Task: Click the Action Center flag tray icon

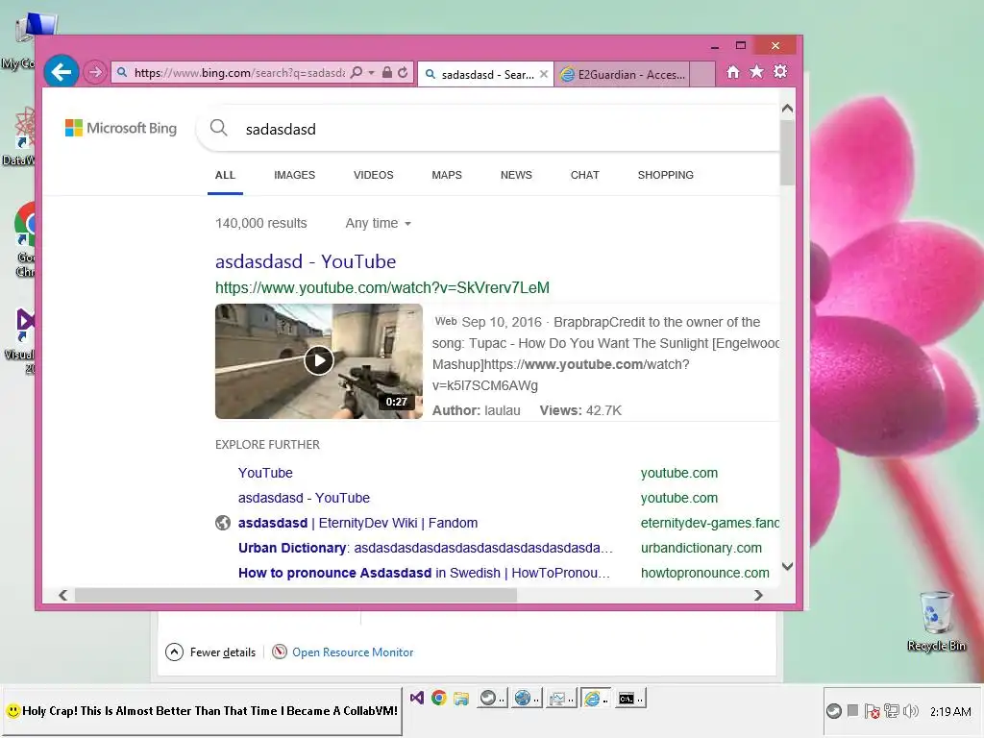Action: tap(872, 711)
